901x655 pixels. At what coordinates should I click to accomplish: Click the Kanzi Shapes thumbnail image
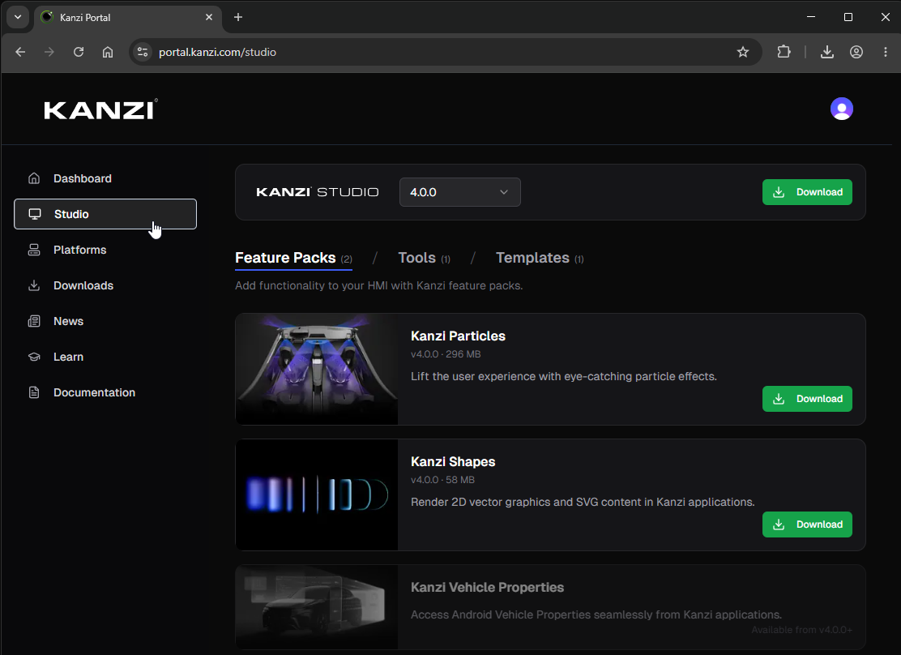317,494
